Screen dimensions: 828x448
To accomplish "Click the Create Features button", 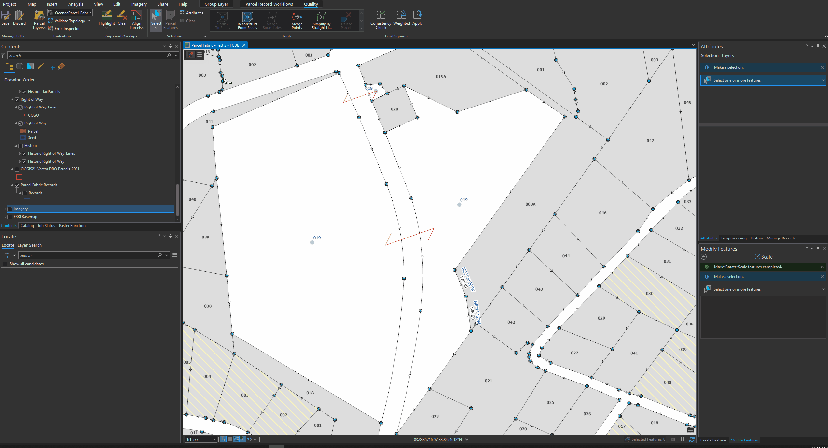I will [x=713, y=440].
